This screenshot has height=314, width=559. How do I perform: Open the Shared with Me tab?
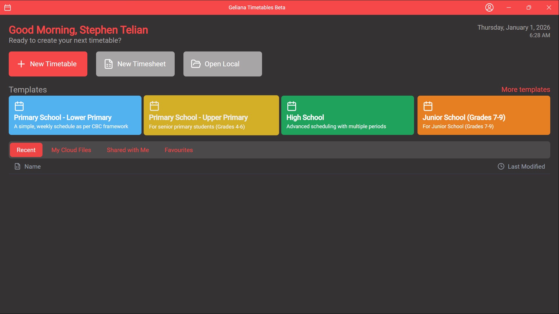click(x=128, y=150)
